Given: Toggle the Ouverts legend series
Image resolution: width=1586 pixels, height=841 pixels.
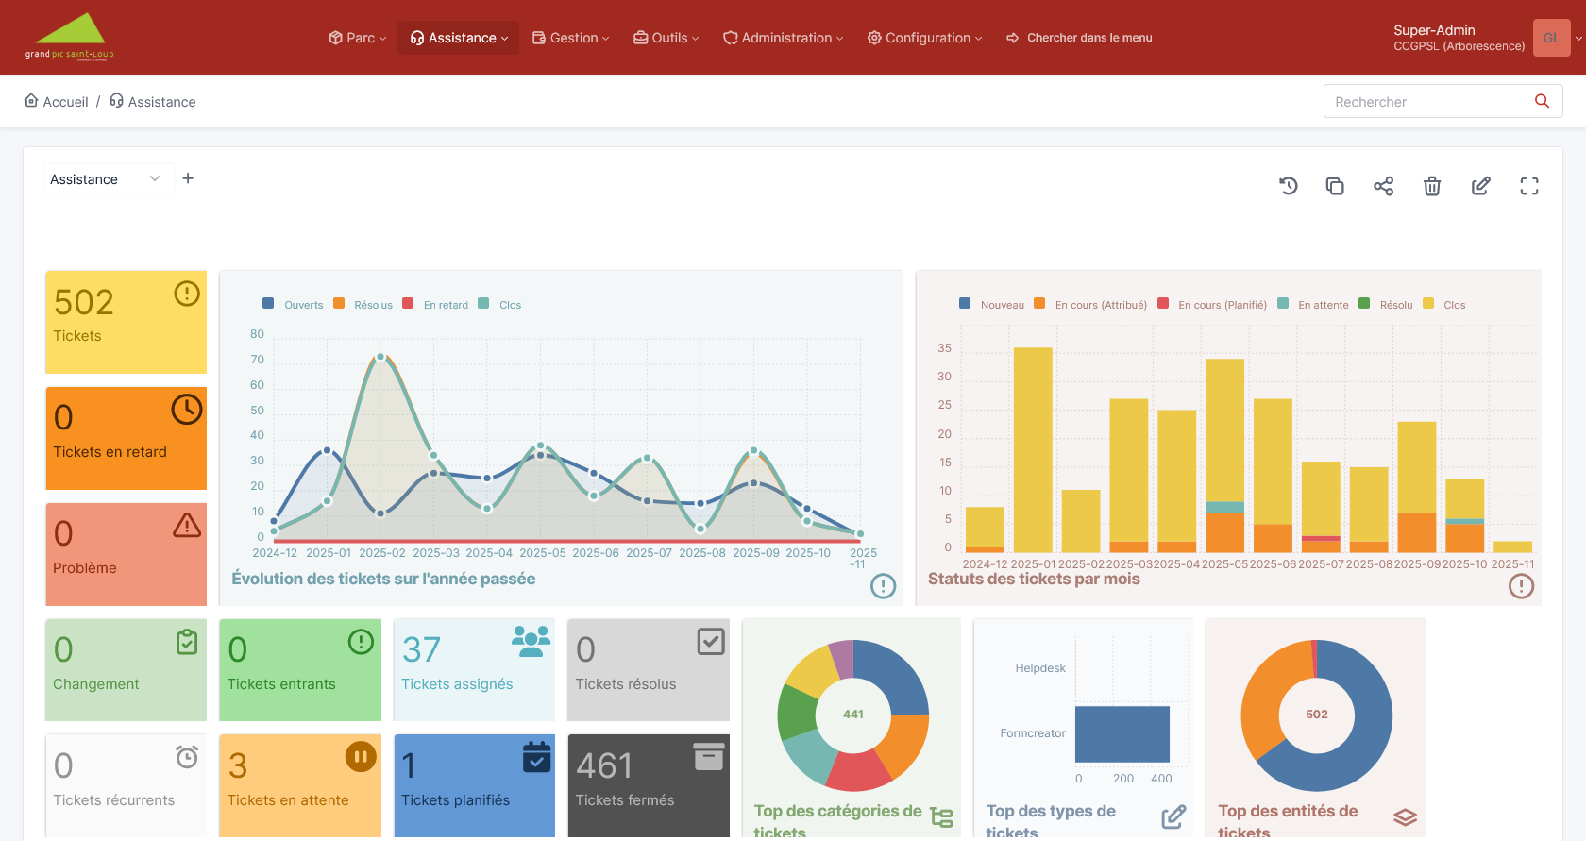Looking at the screenshot, I should (x=294, y=305).
